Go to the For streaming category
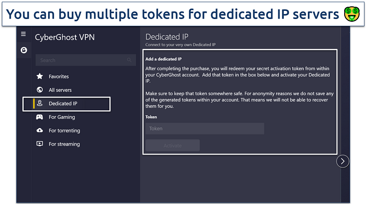 click(64, 144)
